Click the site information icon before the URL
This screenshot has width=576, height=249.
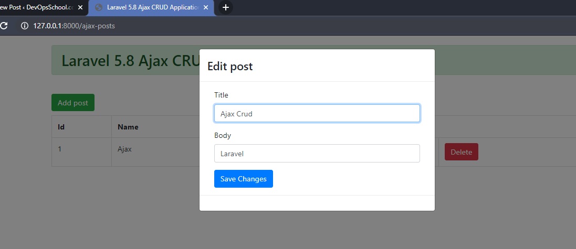click(24, 26)
